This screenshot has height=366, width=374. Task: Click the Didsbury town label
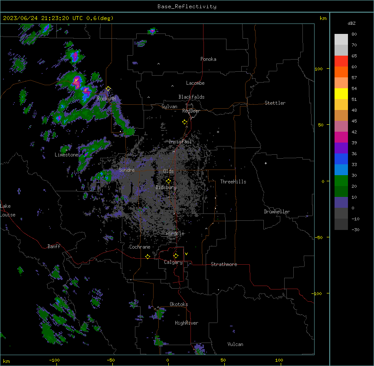[x=166, y=187]
